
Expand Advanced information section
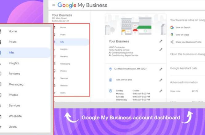(184, 82)
